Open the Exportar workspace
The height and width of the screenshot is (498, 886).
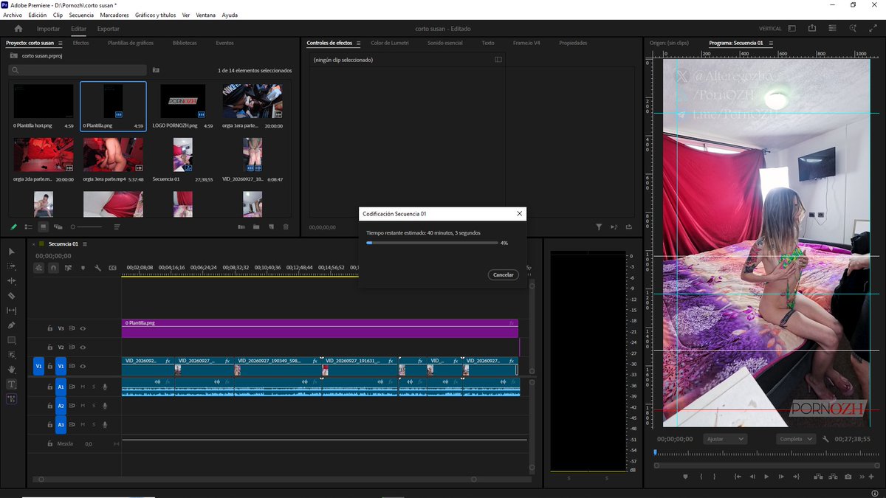click(109, 29)
